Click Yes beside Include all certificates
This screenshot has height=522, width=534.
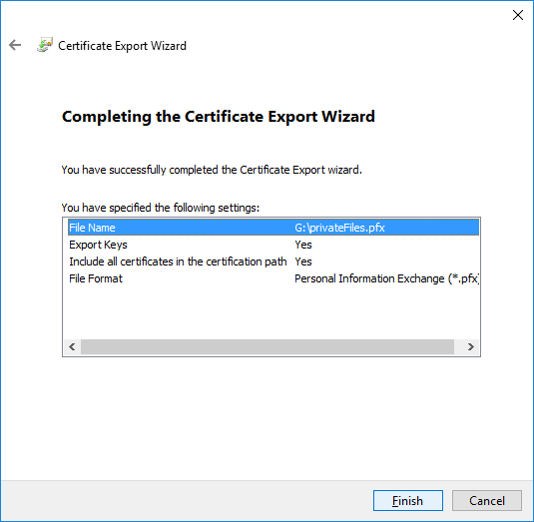pos(303,261)
